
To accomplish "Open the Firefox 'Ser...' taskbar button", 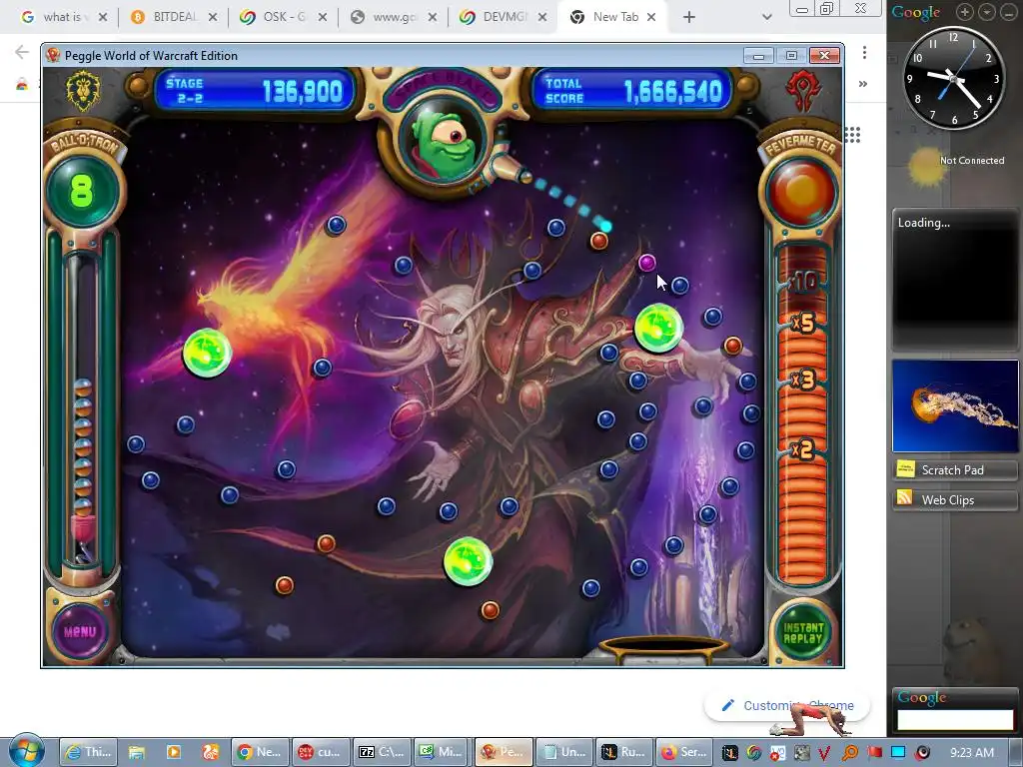I will pos(684,752).
